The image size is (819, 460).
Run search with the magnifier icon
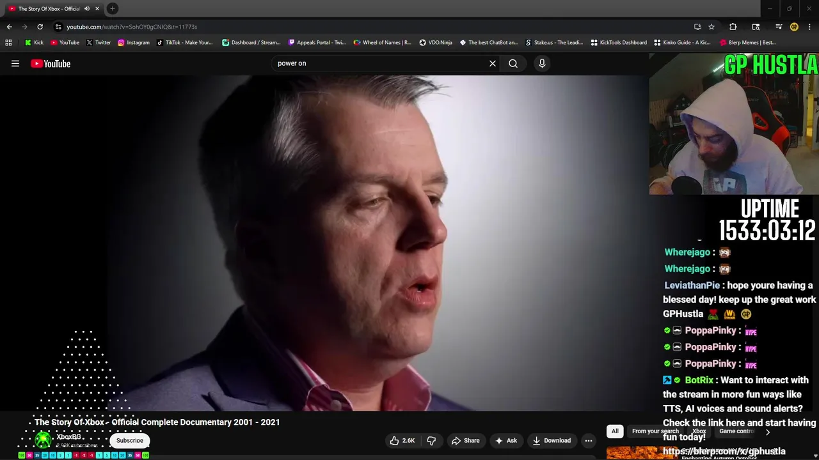513,63
